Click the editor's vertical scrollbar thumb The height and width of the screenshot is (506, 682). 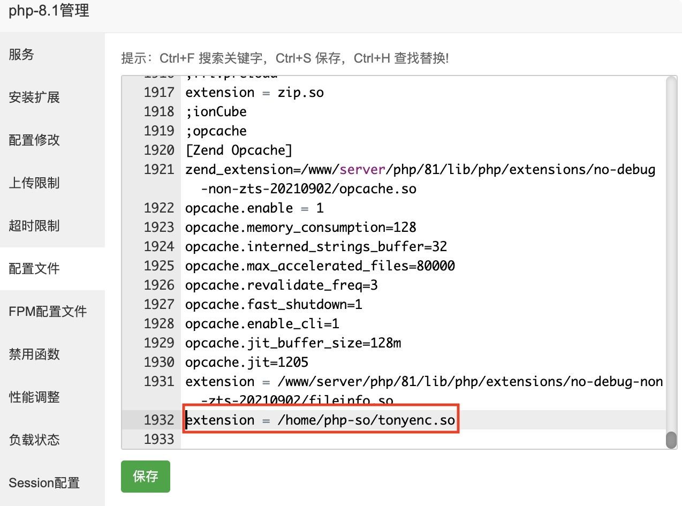[x=671, y=439]
